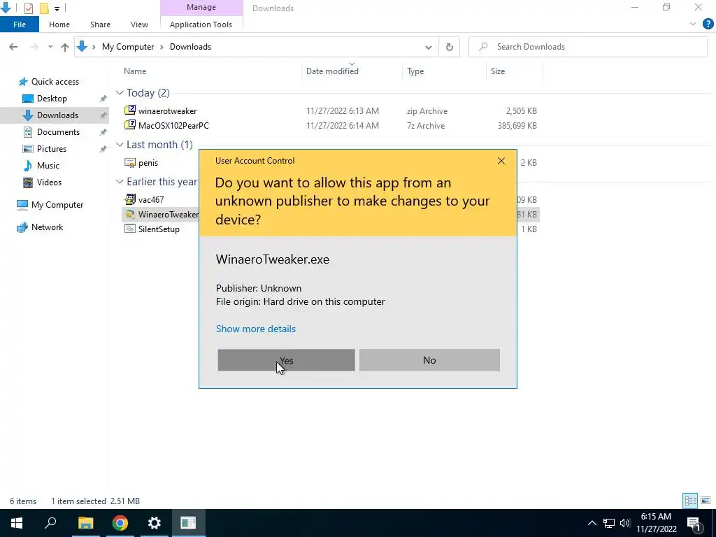Open Desktop in navigation pane
Screen dimensions: 716x537
coord(52,99)
